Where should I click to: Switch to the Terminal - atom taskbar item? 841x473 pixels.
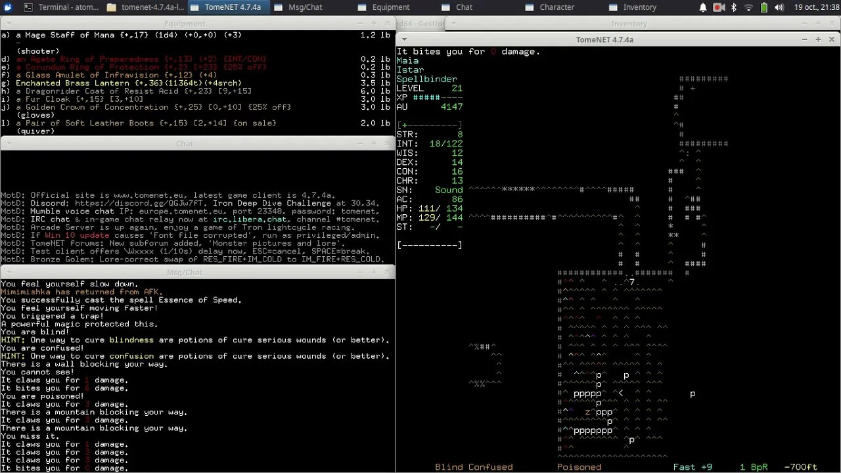62,7
